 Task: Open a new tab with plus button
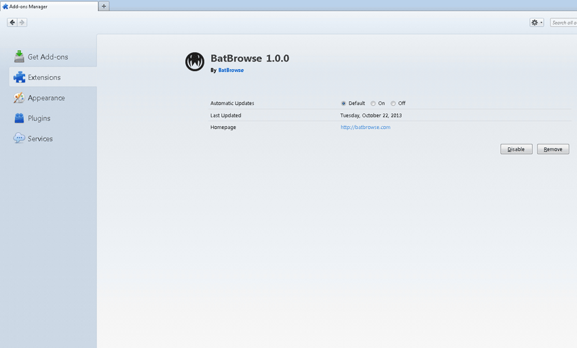(x=104, y=6)
